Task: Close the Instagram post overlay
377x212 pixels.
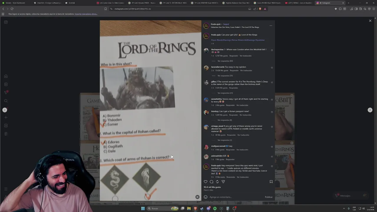Action: 370,21
